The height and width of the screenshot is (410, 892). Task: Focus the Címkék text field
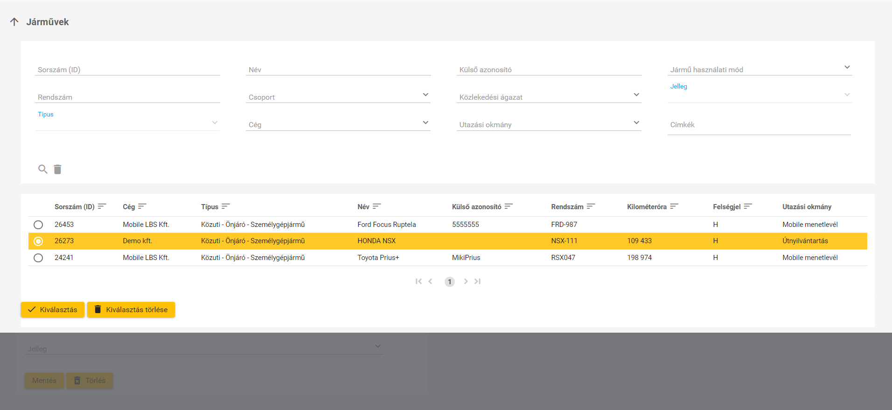click(x=759, y=125)
